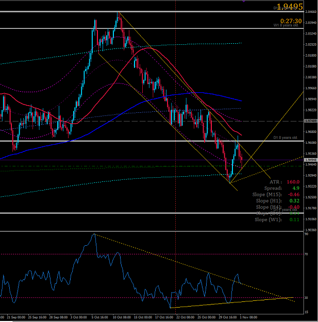The image size is (318, 322).
Task: Click the 1.91060 price axis label
Action: coord(311,219)
